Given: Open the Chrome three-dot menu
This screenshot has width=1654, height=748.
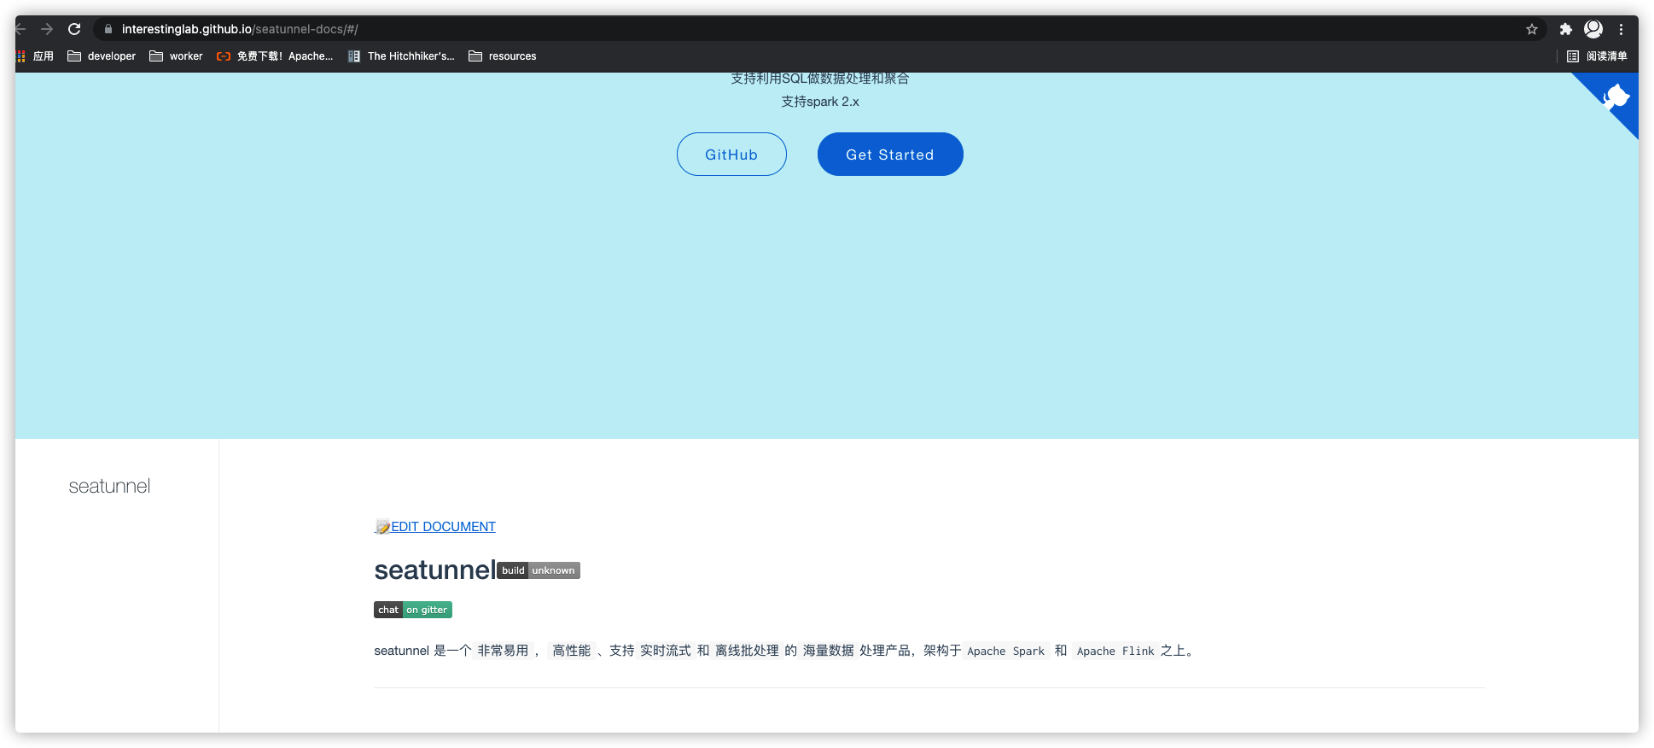Looking at the screenshot, I should [x=1621, y=29].
